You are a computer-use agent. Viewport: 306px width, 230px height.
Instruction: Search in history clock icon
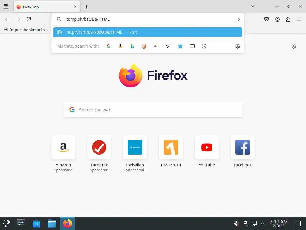[204, 46]
